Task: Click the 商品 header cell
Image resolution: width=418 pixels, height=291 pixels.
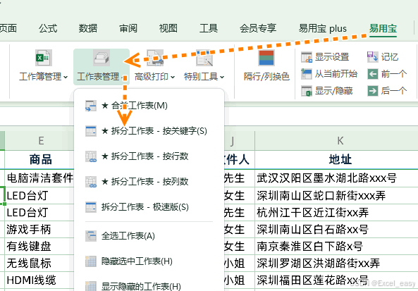Action: [x=39, y=160]
